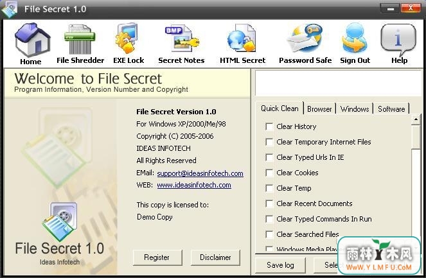Click the Save log button
This screenshot has width=426, height=278.
(280, 265)
